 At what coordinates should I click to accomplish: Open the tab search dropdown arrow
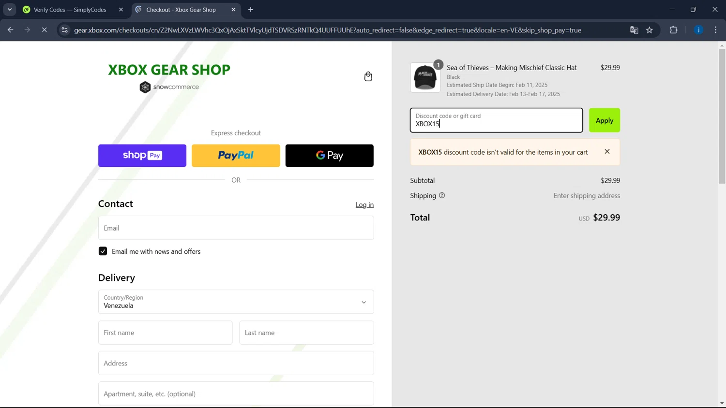pyautogui.click(x=10, y=10)
